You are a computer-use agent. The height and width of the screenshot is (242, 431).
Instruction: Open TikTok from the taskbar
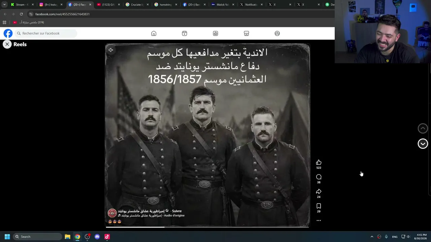click(x=107, y=237)
